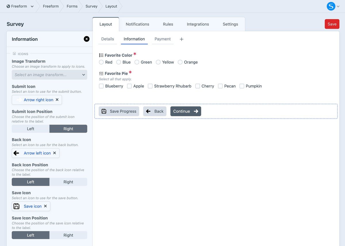
Task: Expand the Freeform site chevron dropdown
Action: [x=32, y=6]
